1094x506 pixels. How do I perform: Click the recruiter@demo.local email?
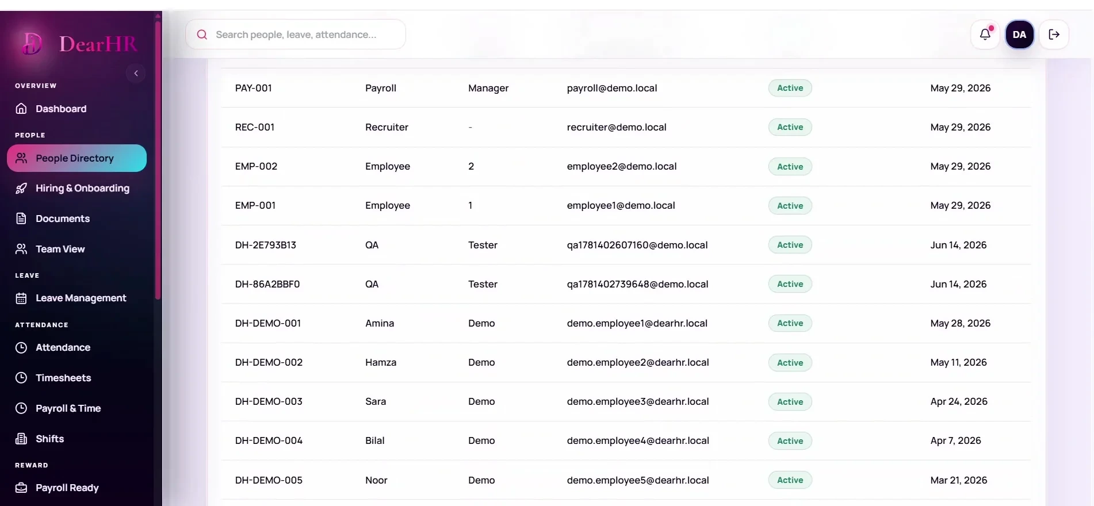pyautogui.click(x=617, y=127)
